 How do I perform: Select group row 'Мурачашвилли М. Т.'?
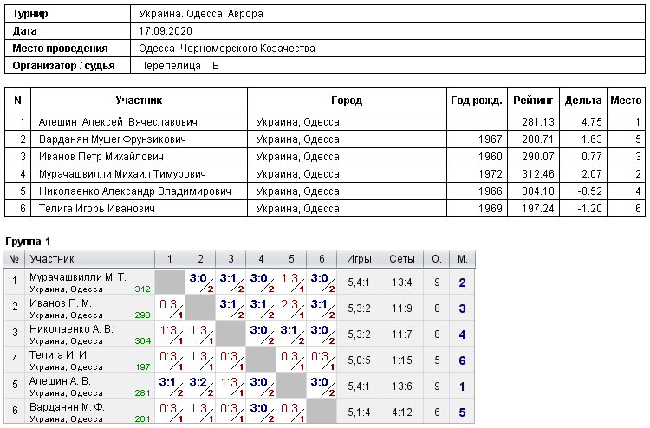(x=239, y=282)
